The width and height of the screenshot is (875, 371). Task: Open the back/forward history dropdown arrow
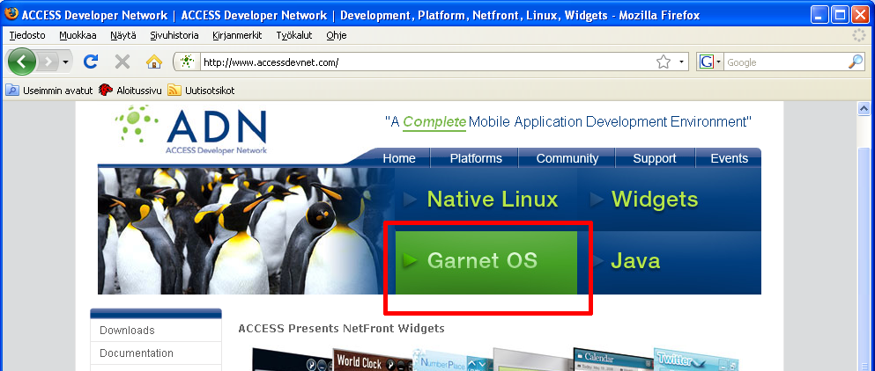pos(66,62)
